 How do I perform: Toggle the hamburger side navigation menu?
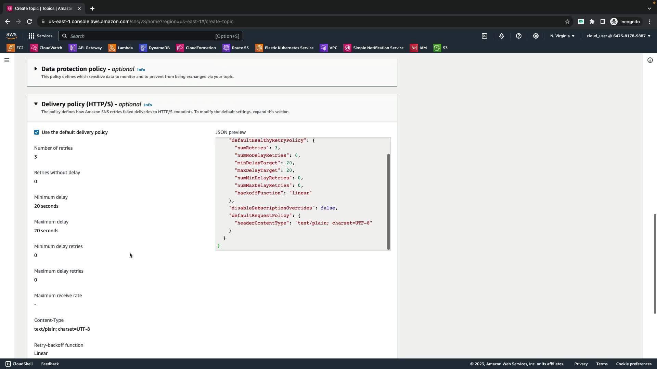[7, 60]
